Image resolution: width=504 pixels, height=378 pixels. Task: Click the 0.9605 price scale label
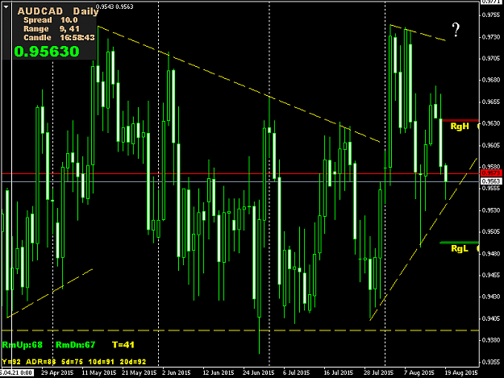(491, 146)
